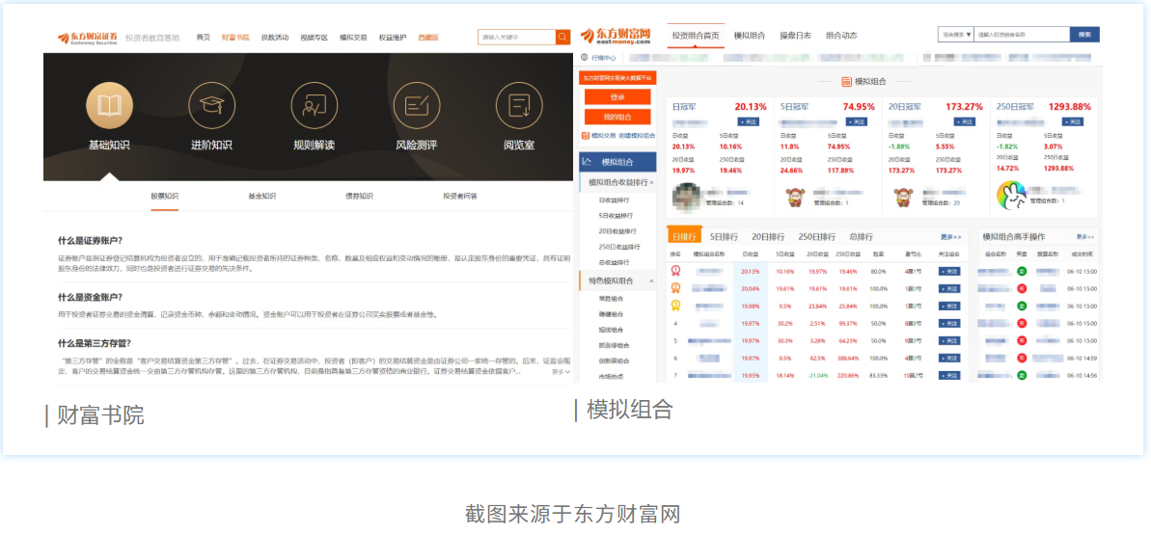1151x534 pixels.
Task: Open 常胜组合 in the sidebar
Action: pyautogui.click(x=610, y=299)
